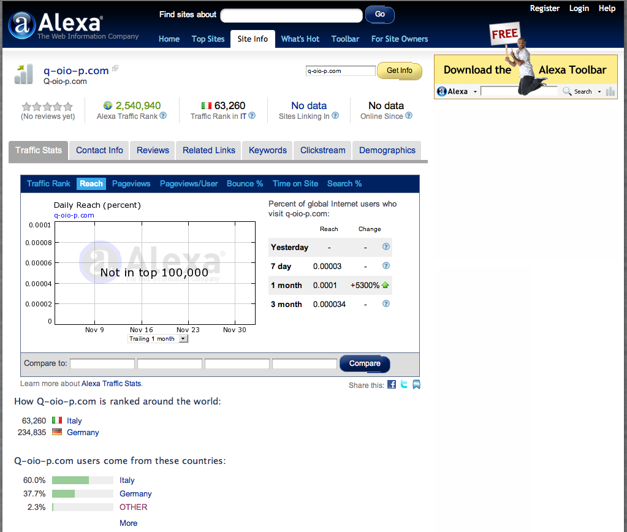
Task: Switch to the Clickstream tab
Action: click(323, 150)
